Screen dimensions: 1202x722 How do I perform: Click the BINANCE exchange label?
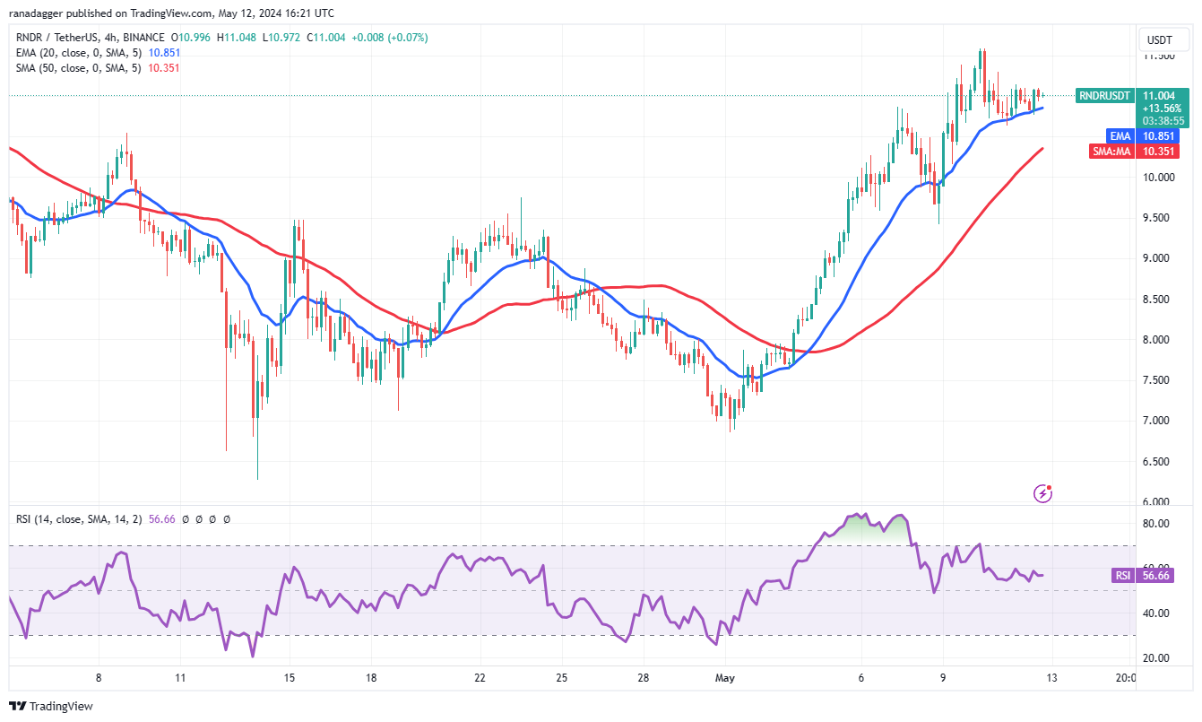tap(145, 38)
